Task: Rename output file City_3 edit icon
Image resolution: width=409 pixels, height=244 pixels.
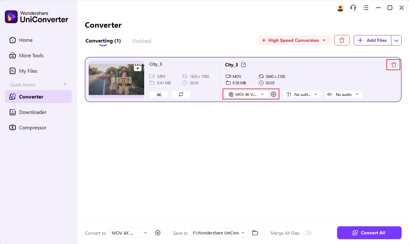Action: tap(244, 65)
